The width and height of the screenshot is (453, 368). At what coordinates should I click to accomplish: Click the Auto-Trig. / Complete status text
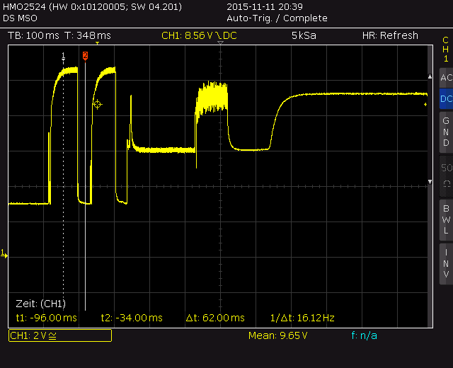tap(277, 18)
